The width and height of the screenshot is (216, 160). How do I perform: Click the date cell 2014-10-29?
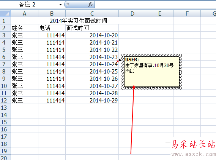coord(92,100)
